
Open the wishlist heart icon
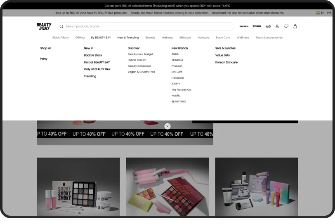[286, 26]
